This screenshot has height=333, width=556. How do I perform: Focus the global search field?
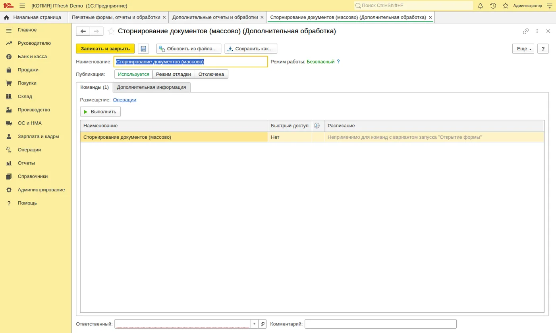(x=413, y=6)
